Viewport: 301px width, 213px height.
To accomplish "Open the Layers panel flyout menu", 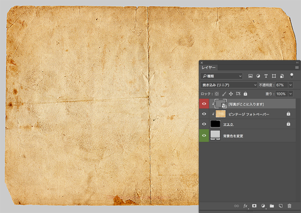I will pyautogui.click(x=295, y=67).
